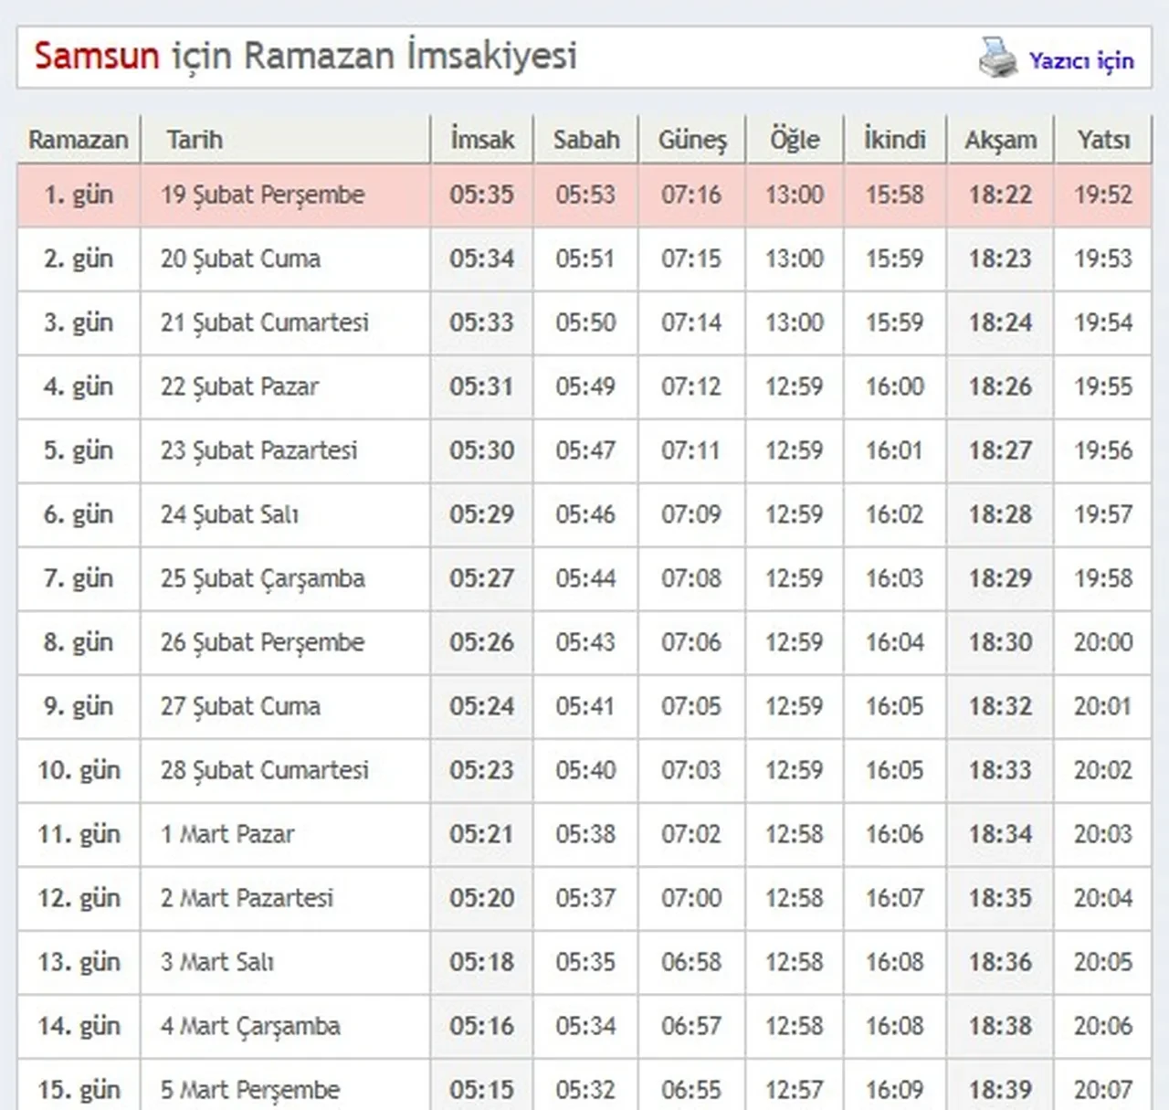1169x1110 pixels.
Task: Click the Akşam time 18:39 on day fifteen
Action: [x=1000, y=1089]
